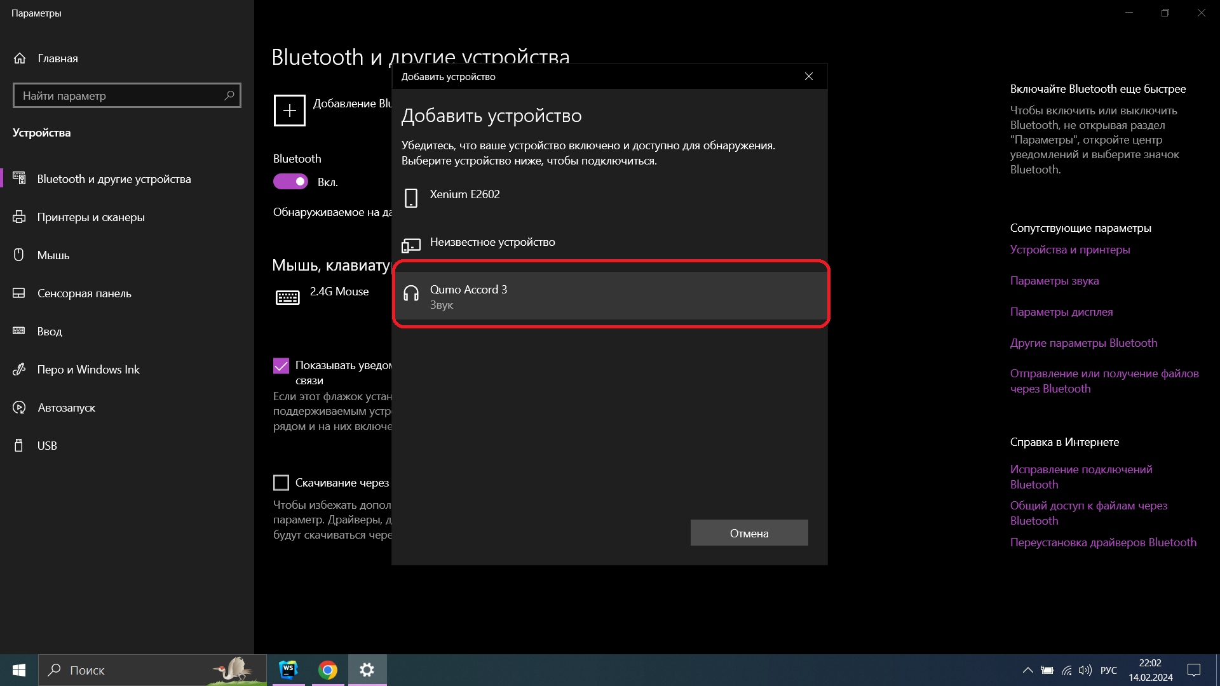
Task: Select Bluetooth и другие устройства sidebar item
Action: [127, 179]
